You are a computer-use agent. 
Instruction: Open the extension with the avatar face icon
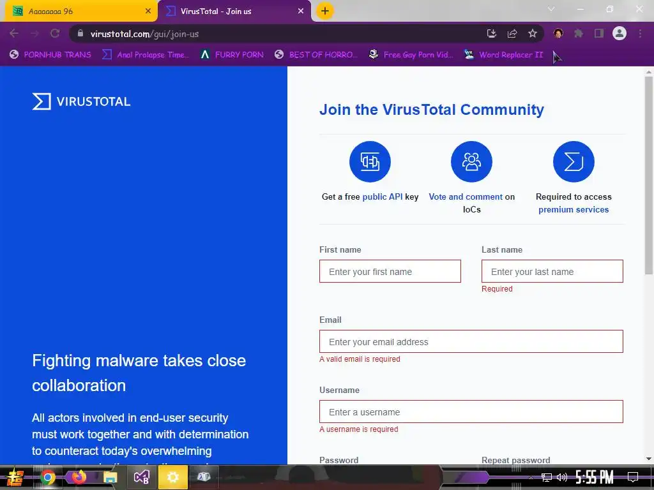[x=558, y=33]
